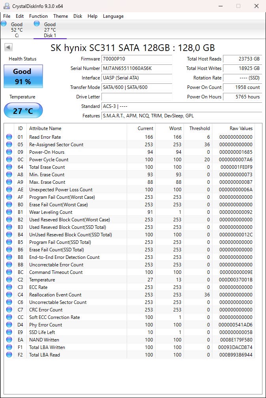Image resolution: width=266 pixels, height=398 pixels.
Task: Open the Theme menu
Action: click(61, 16)
